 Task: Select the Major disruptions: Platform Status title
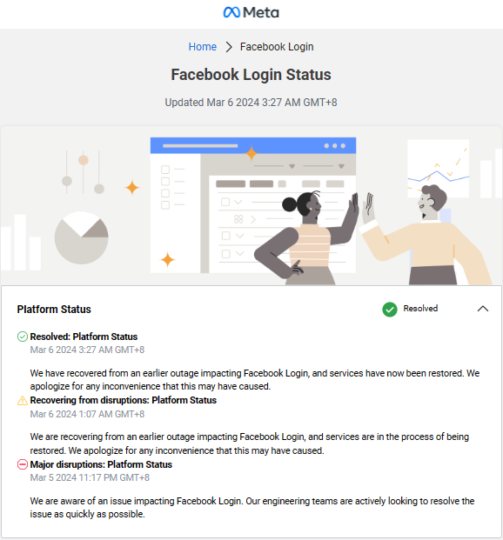[x=101, y=464]
